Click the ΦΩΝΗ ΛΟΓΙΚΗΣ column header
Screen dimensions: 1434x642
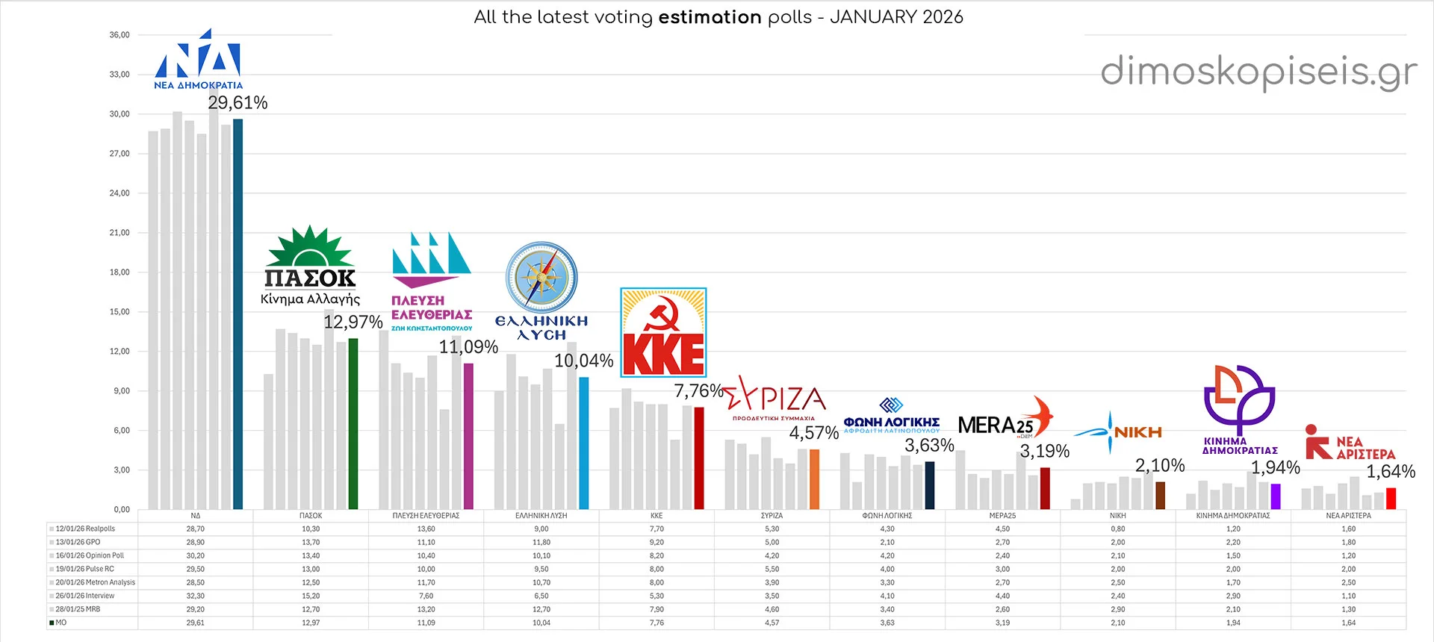tap(887, 516)
